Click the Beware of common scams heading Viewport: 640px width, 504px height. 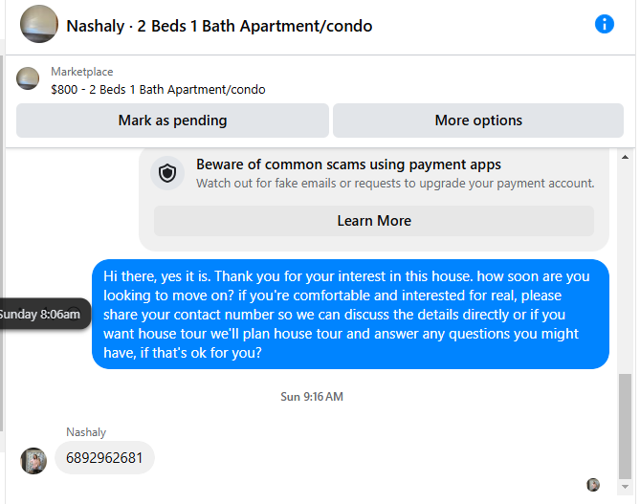pos(348,164)
